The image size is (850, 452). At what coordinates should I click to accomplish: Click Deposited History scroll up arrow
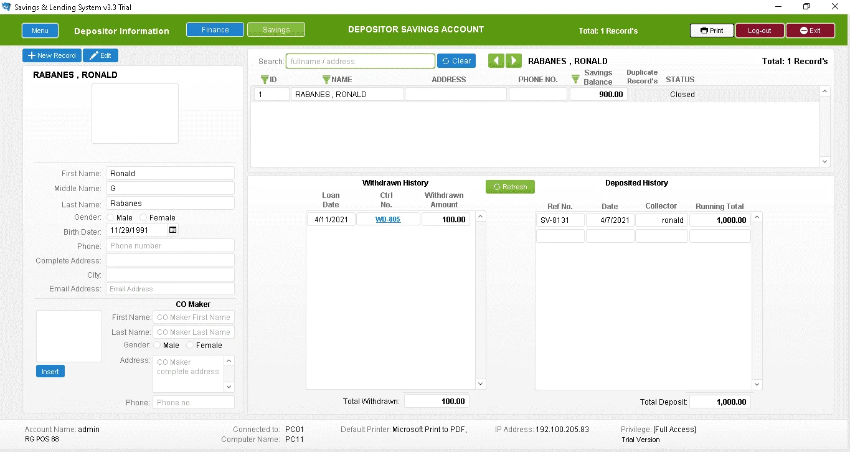(757, 217)
